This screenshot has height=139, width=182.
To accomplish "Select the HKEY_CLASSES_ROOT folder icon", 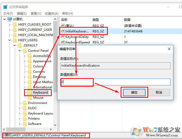I will coord(15,25).
